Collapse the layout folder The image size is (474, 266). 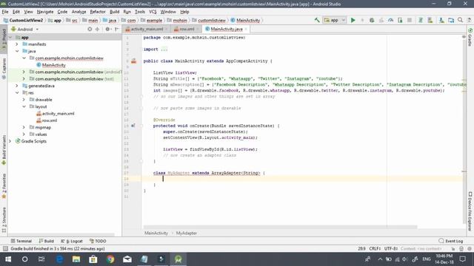(24, 106)
